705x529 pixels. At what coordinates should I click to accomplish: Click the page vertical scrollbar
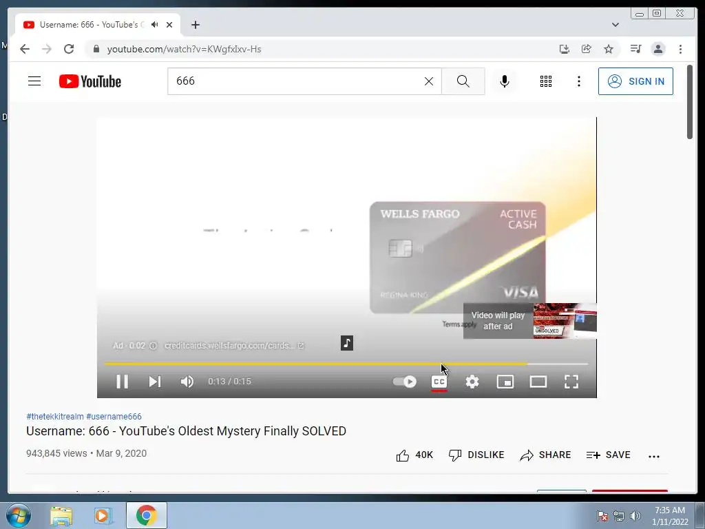pyautogui.click(x=690, y=103)
